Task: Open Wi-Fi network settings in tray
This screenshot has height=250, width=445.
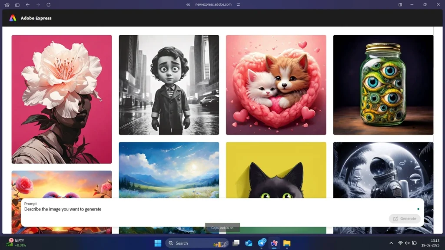Action: tap(400, 243)
